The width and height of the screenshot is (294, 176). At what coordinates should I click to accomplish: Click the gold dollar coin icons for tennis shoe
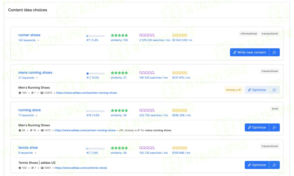pos(180,148)
